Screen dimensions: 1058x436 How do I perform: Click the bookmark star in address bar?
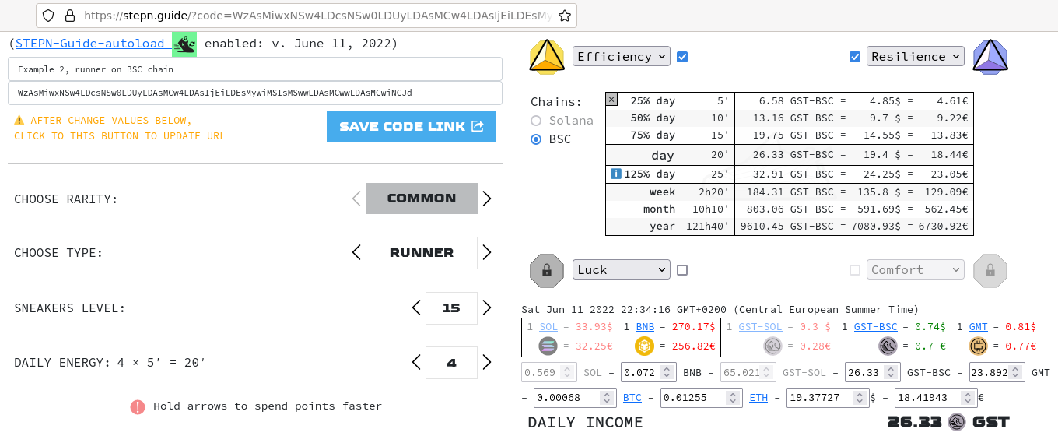(566, 16)
